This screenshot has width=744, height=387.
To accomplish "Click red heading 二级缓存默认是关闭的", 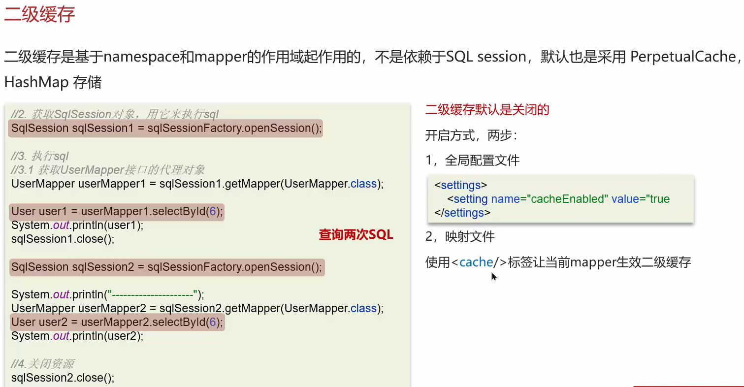I will [487, 110].
